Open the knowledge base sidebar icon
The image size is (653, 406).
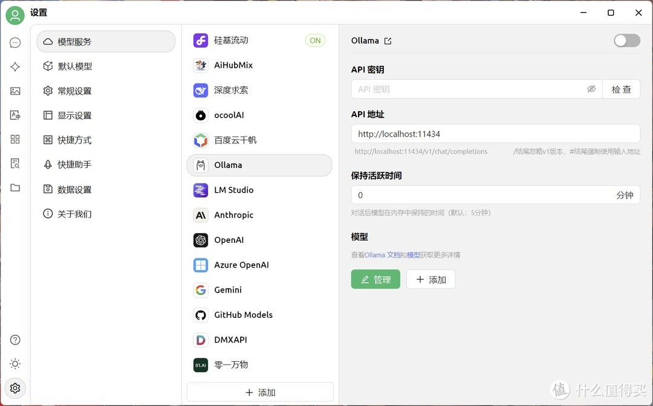pyautogui.click(x=15, y=164)
